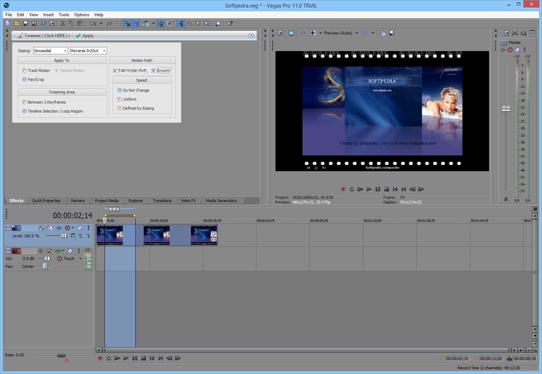Click Dim Output icon in Master panel
Image resolution: width=542 pixels, height=374 pixels.
pos(524,33)
